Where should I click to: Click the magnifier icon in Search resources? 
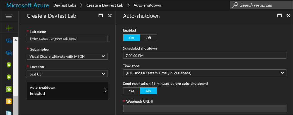click(235, 5)
